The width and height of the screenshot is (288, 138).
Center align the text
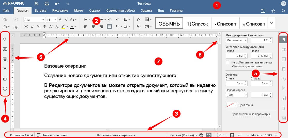(x=93, y=27)
